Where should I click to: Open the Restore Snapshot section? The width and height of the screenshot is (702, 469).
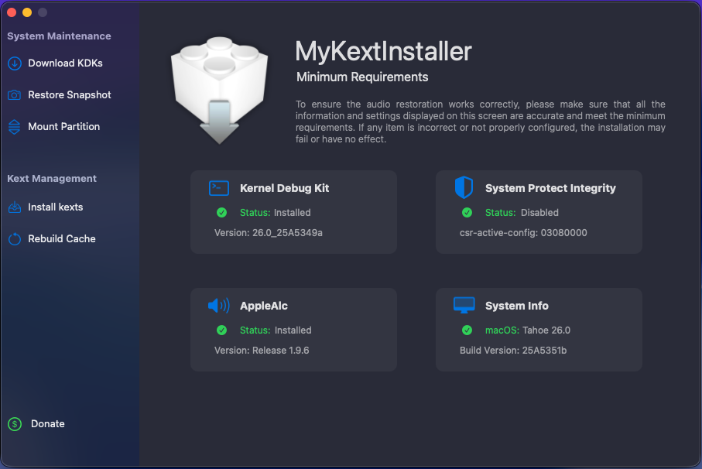click(x=70, y=95)
